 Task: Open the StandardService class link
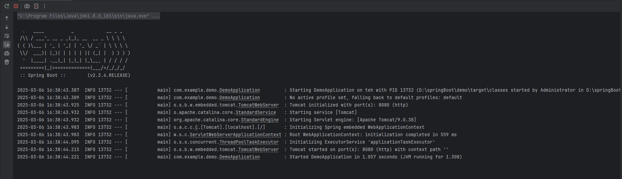(256, 113)
